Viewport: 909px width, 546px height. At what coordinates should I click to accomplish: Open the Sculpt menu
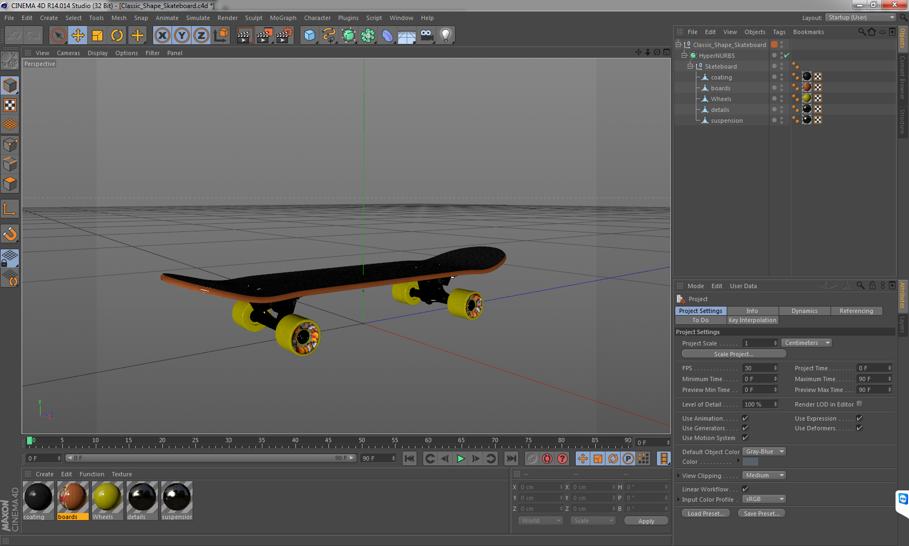tap(253, 18)
